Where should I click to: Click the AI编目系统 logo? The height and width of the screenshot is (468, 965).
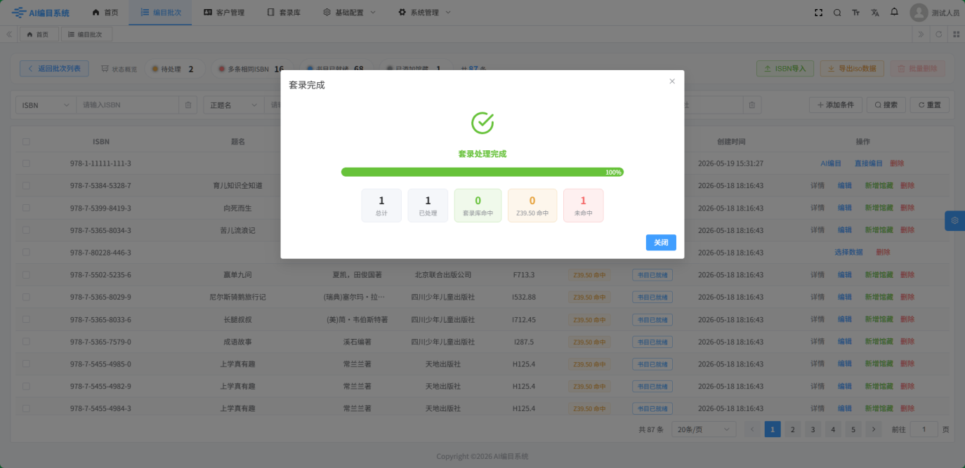41,13
